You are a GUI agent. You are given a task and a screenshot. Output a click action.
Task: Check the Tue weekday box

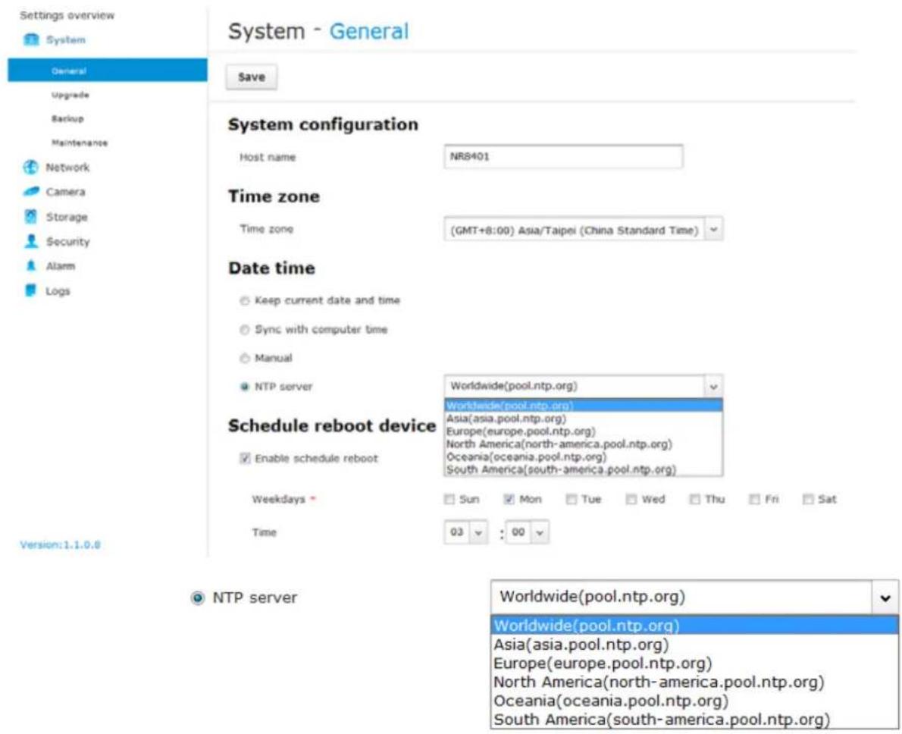(x=572, y=499)
